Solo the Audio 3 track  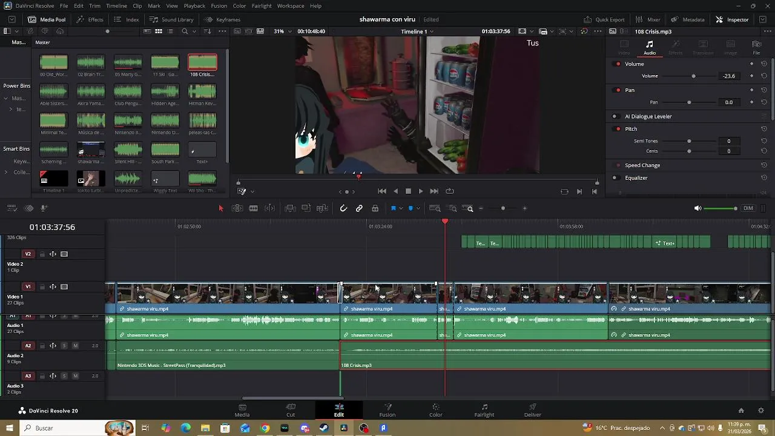point(64,376)
